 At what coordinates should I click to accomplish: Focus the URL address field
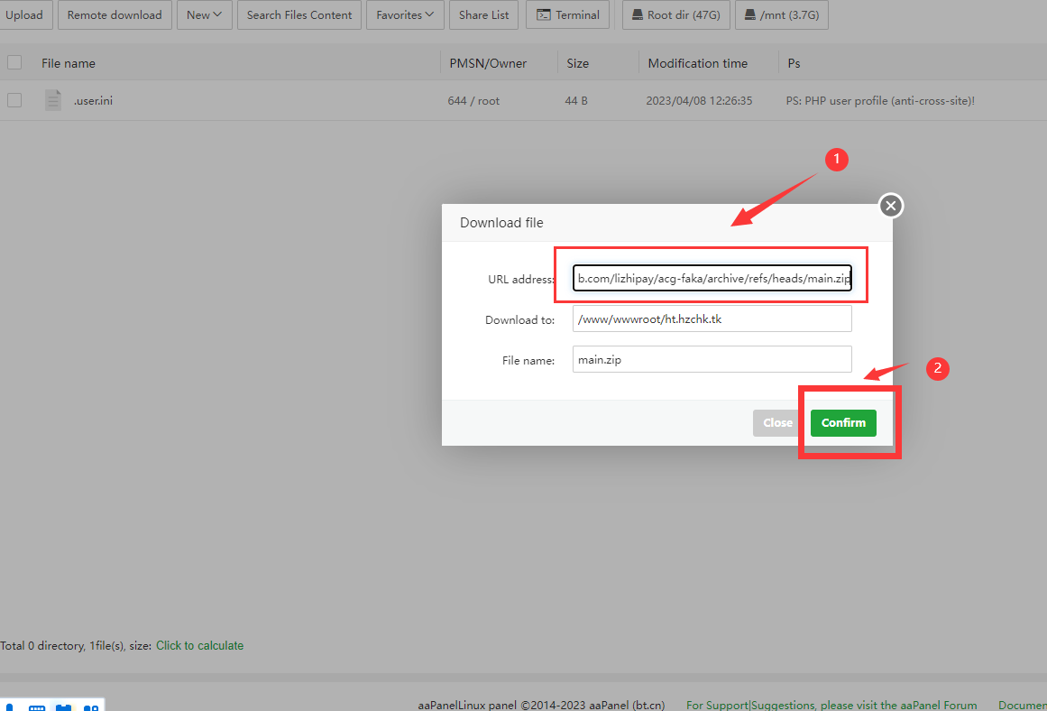tap(712, 279)
